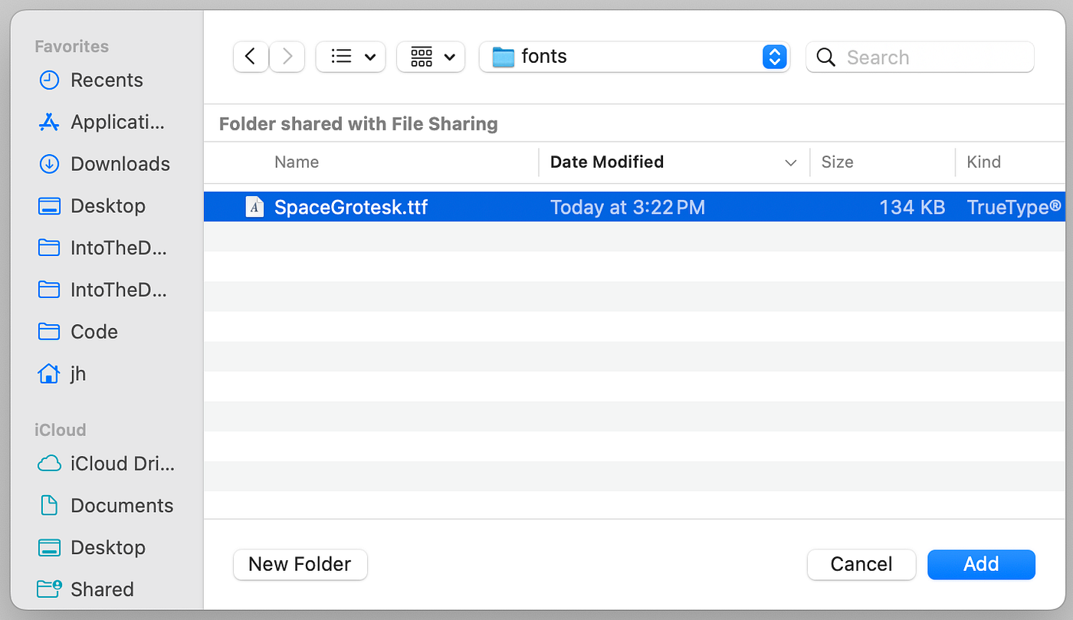Click the Add button
This screenshot has width=1073, height=620.
(x=981, y=565)
